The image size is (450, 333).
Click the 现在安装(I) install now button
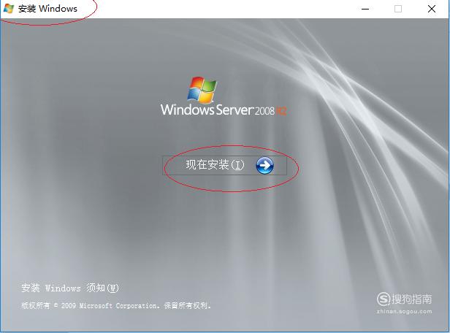224,165
